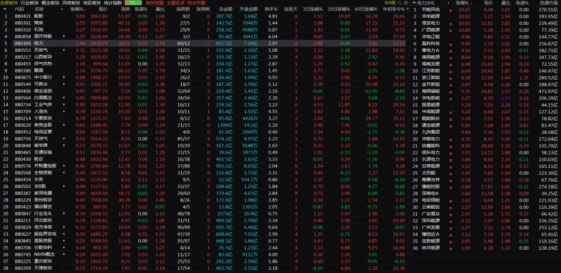The width and height of the screenshot is (561, 273).
Task: Select the 船舶 sector row
Action: (x=203, y=16)
